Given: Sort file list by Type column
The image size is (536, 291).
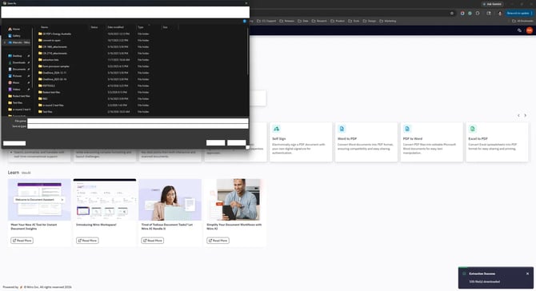Looking at the screenshot, I should pyautogui.click(x=141, y=27).
